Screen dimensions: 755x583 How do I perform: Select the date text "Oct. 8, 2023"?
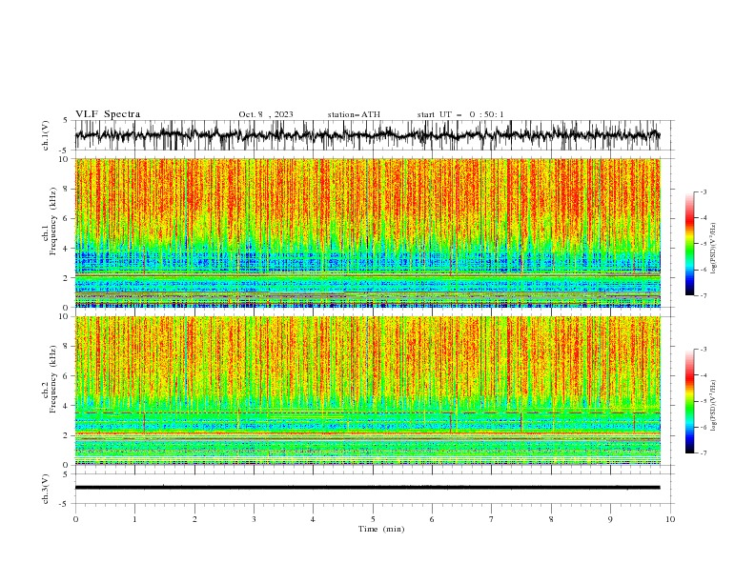[266, 114]
